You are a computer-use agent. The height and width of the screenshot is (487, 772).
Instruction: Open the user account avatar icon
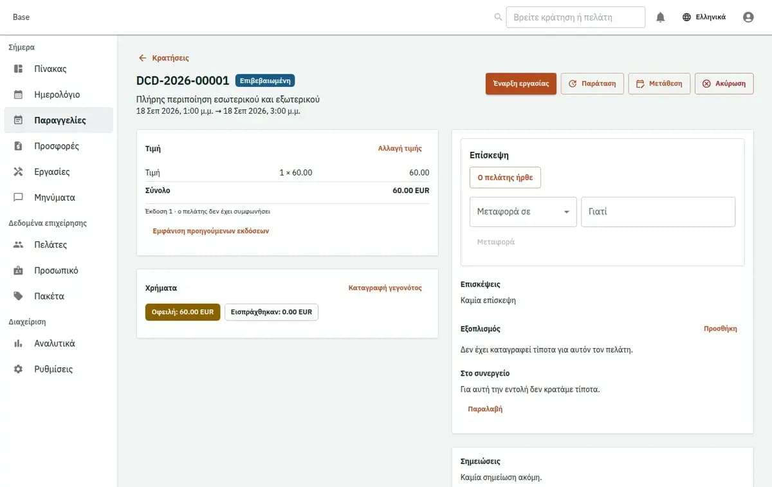tap(748, 17)
